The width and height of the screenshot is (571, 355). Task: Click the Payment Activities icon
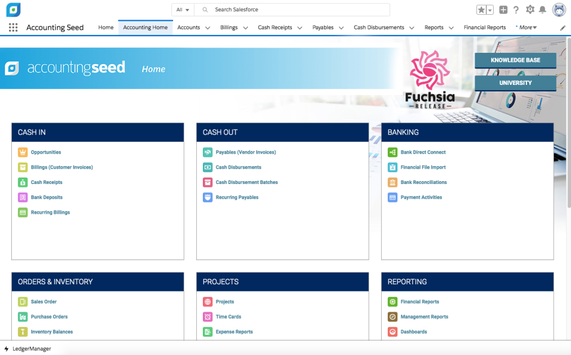393,197
